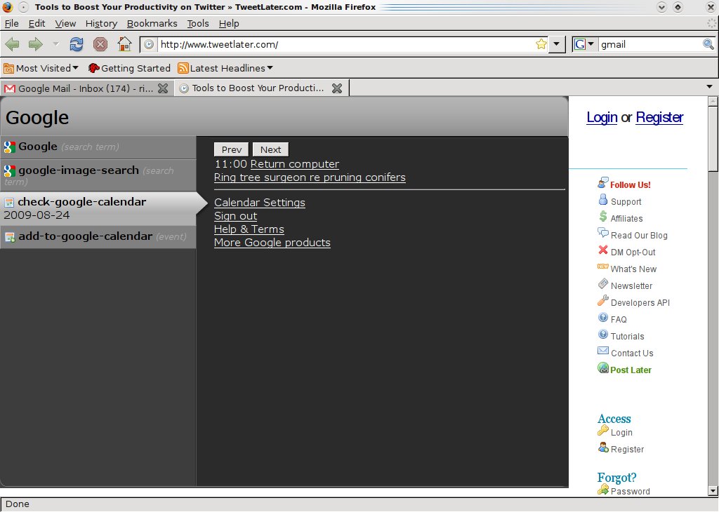Open the File menu
This screenshot has width=719, height=512.
11,23
